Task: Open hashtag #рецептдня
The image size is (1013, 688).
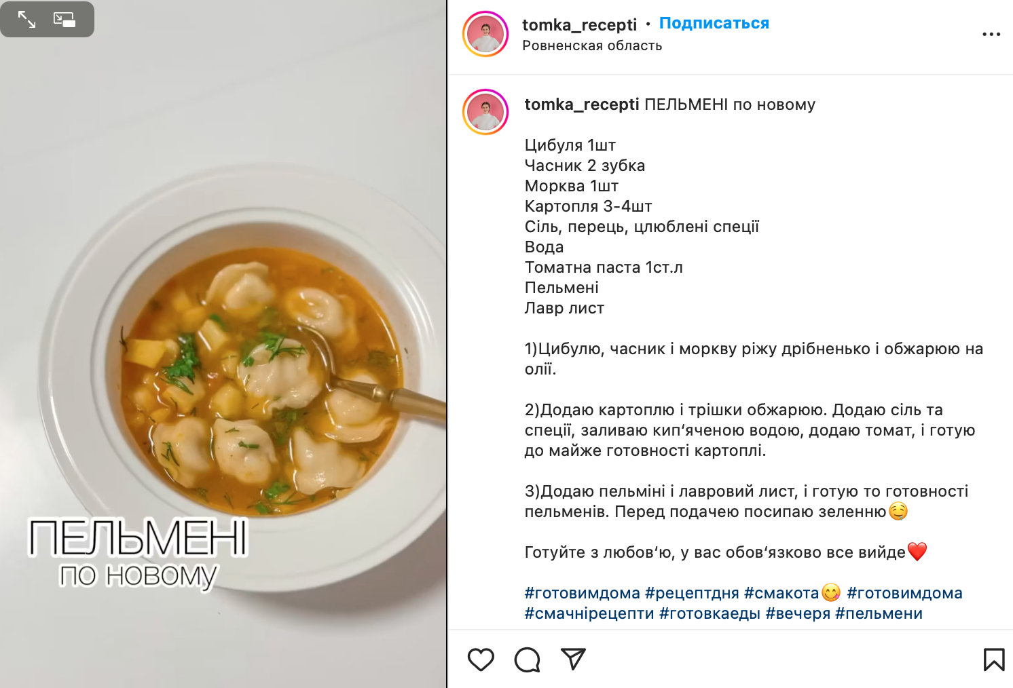Action: tap(692, 593)
